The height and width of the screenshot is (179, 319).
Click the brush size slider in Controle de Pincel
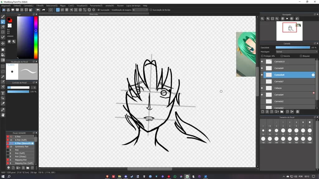[x=18, y=87]
